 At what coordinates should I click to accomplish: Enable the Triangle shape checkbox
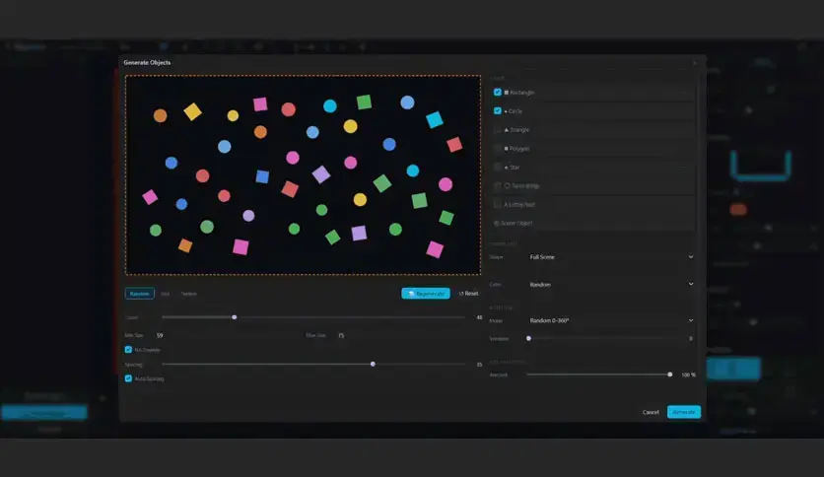pos(497,130)
